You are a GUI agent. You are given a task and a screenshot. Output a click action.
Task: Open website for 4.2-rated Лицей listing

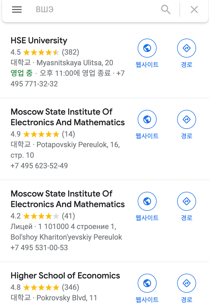point(147,201)
